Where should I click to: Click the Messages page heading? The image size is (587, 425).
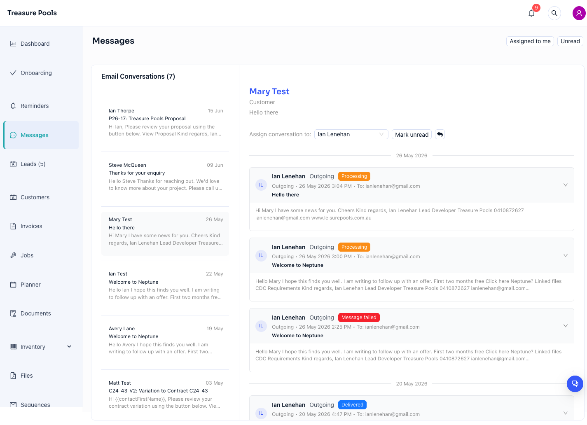click(113, 41)
